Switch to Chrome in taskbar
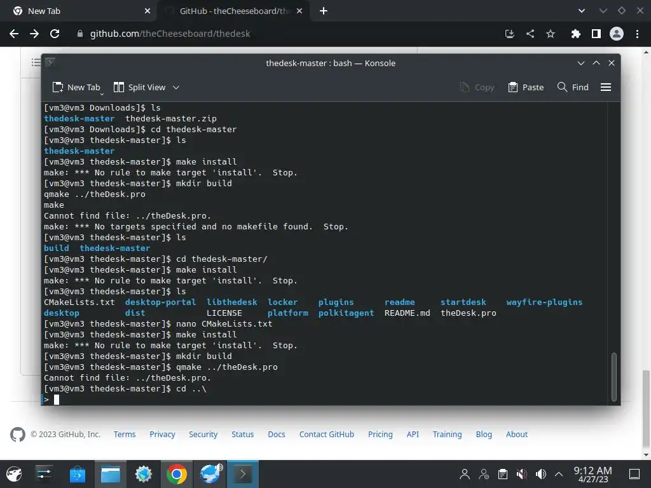651x488 pixels. 177,474
